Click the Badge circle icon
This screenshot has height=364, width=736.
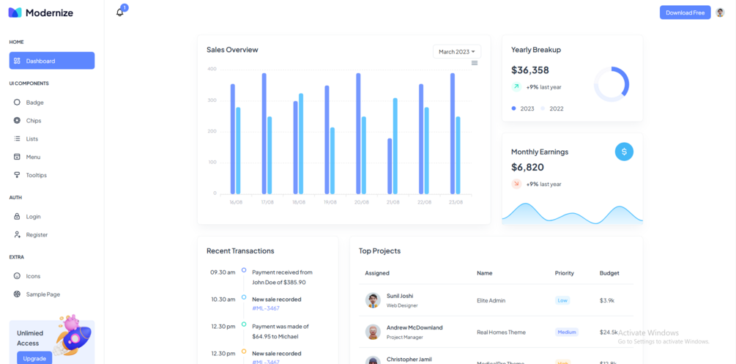[x=17, y=102]
